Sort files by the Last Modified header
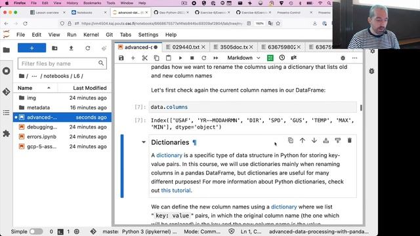 pyautogui.click(x=85, y=88)
